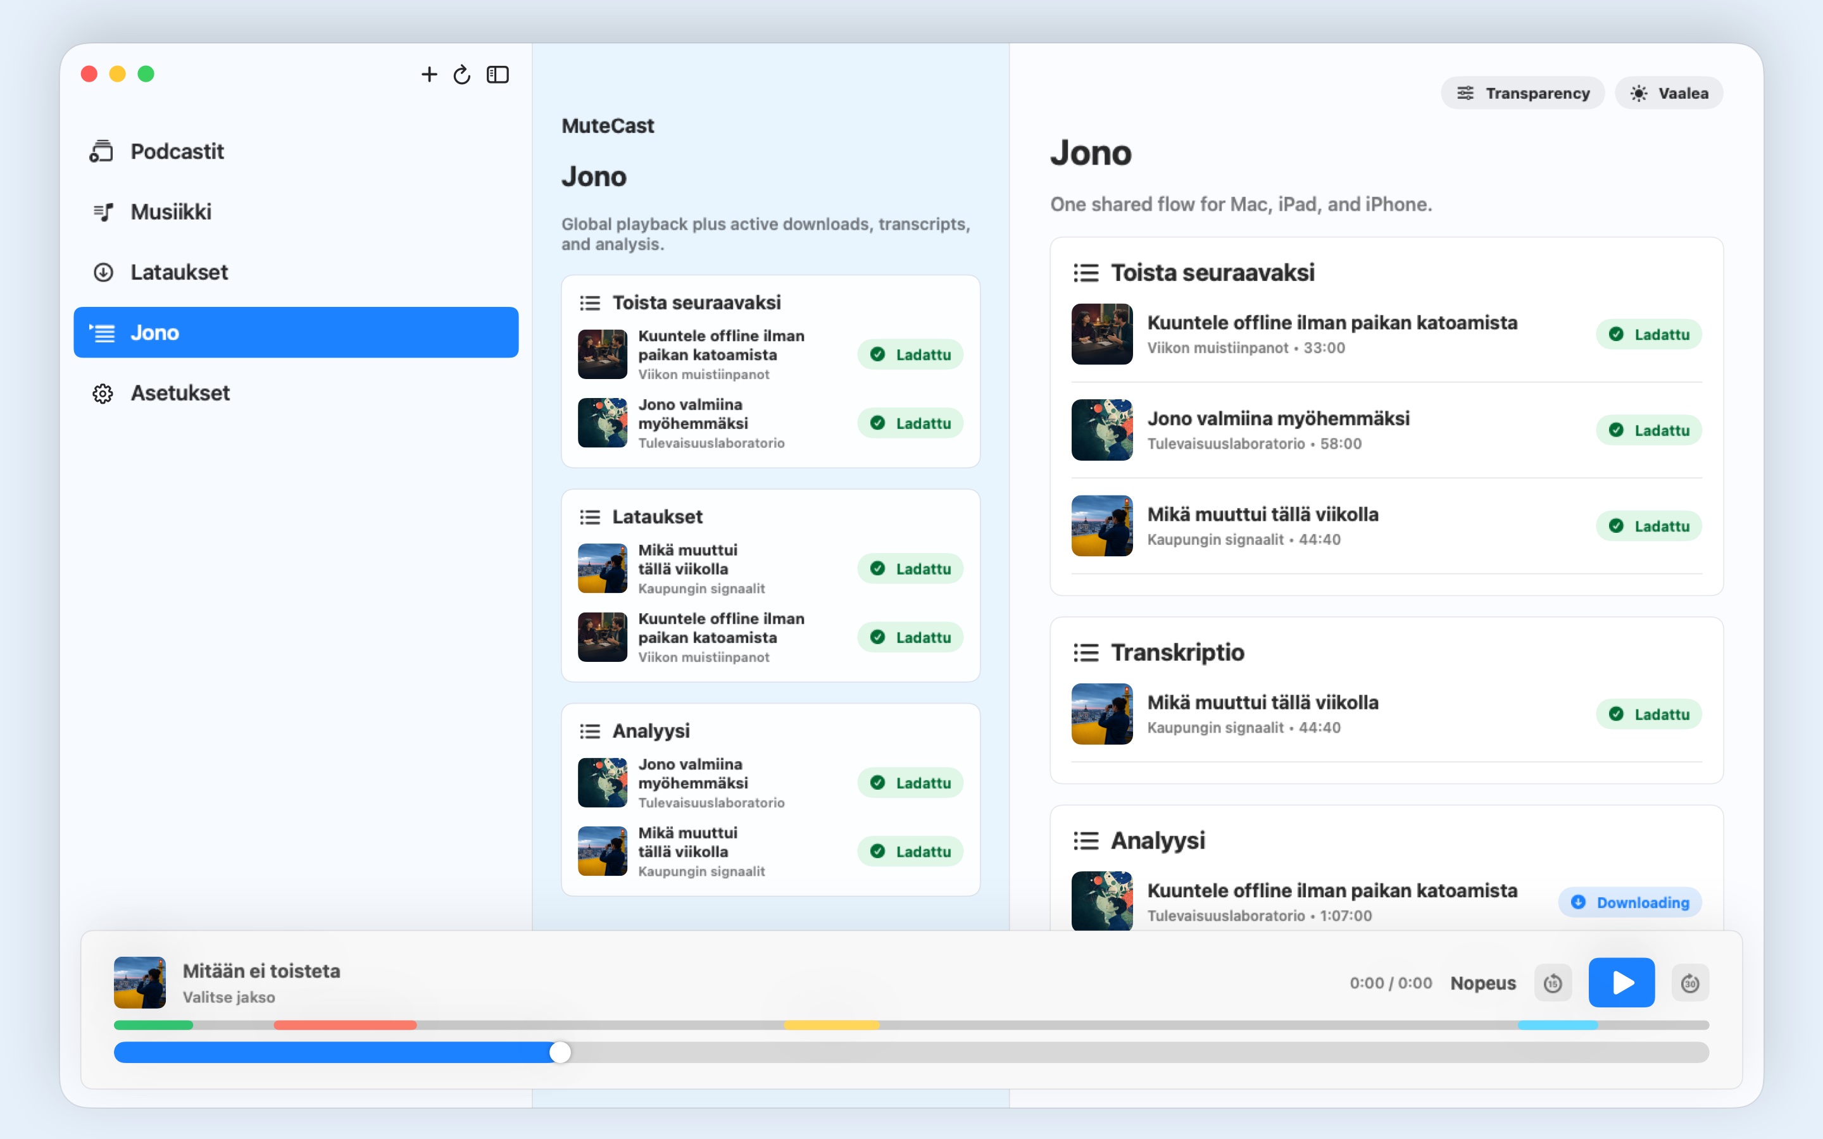Click list icon beside middle-column Toista seuraavaksi
The image size is (1823, 1139).
[590, 303]
